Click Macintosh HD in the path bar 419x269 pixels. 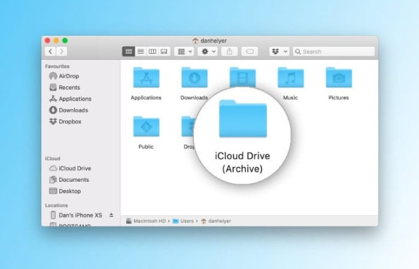pyautogui.click(x=146, y=221)
